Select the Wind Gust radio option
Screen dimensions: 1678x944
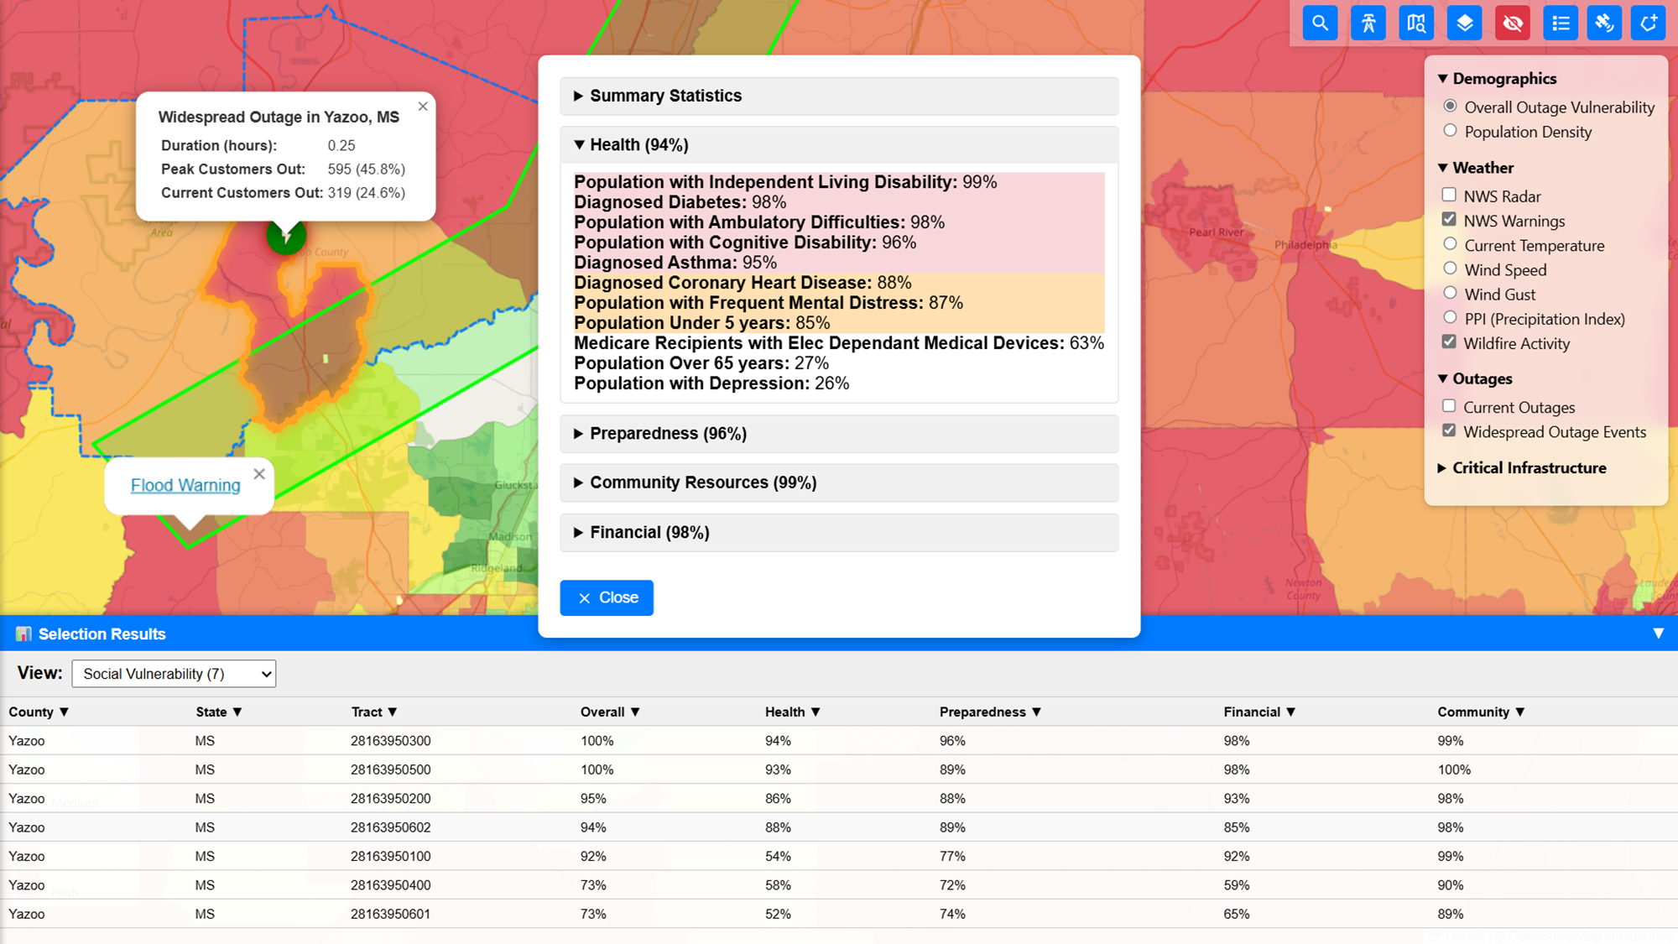[x=1450, y=292]
